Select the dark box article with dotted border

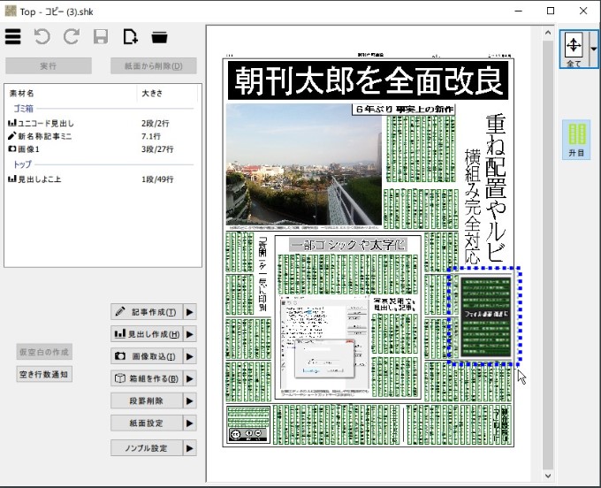pyautogui.click(x=485, y=317)
